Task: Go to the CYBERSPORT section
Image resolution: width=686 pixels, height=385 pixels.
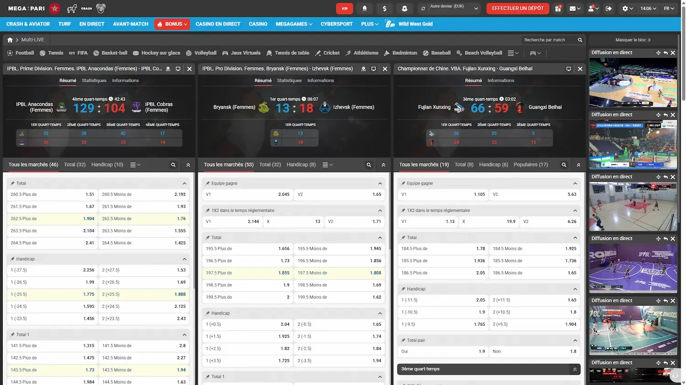Action: (337, 24)
